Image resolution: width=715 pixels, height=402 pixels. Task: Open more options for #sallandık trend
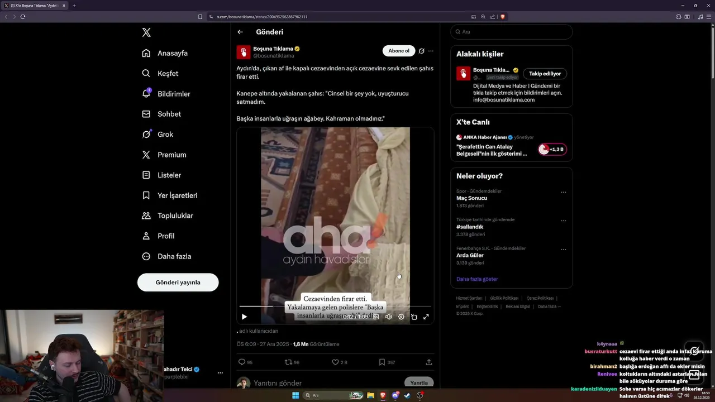coord(563,221)
